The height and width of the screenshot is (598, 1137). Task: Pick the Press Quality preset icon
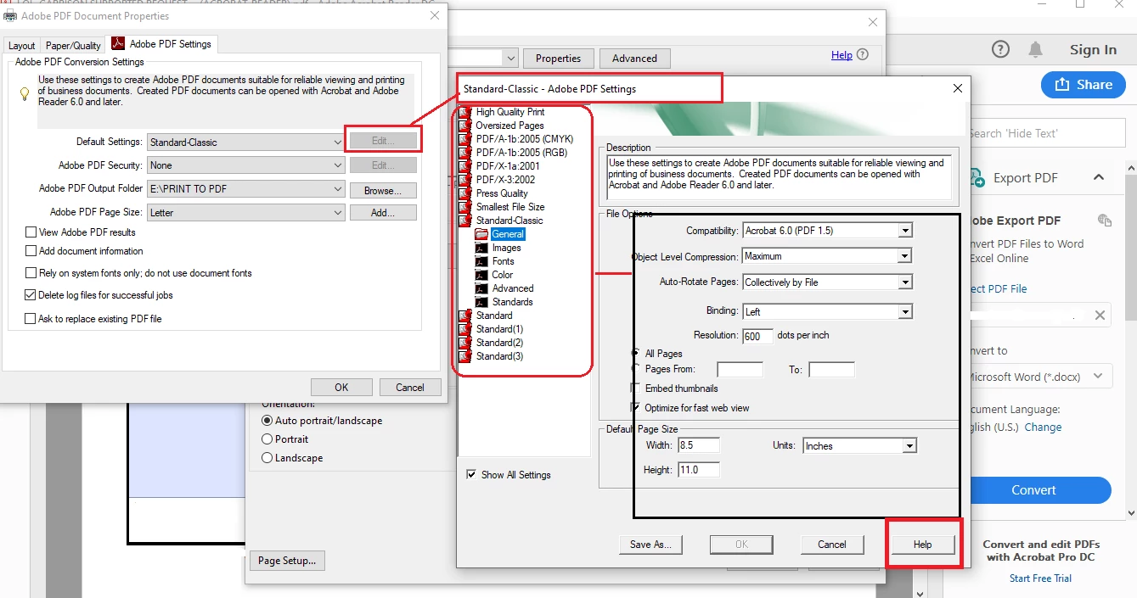pyautogui.click(x=465, y=193)
